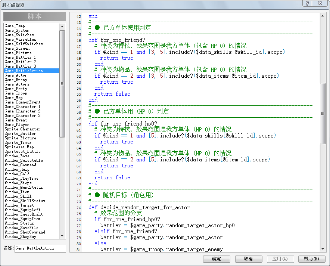Click code line 'def for_one_friend_hp0?'
Image resolution: width=330 pixels, height=266 pixels.
(123, 124)
